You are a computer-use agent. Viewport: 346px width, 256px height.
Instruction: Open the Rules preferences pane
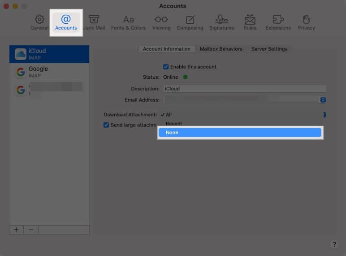pos(250,22)
